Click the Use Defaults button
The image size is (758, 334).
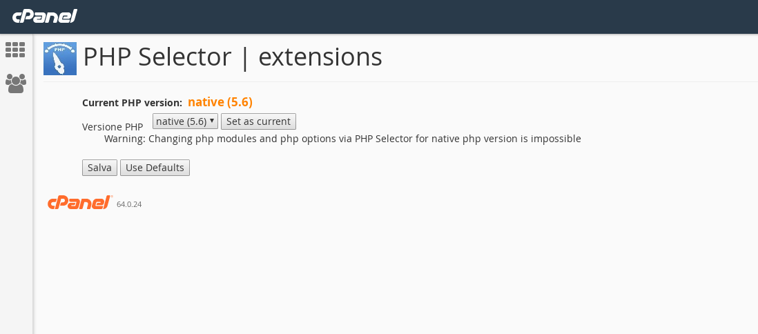pos(155,168)
